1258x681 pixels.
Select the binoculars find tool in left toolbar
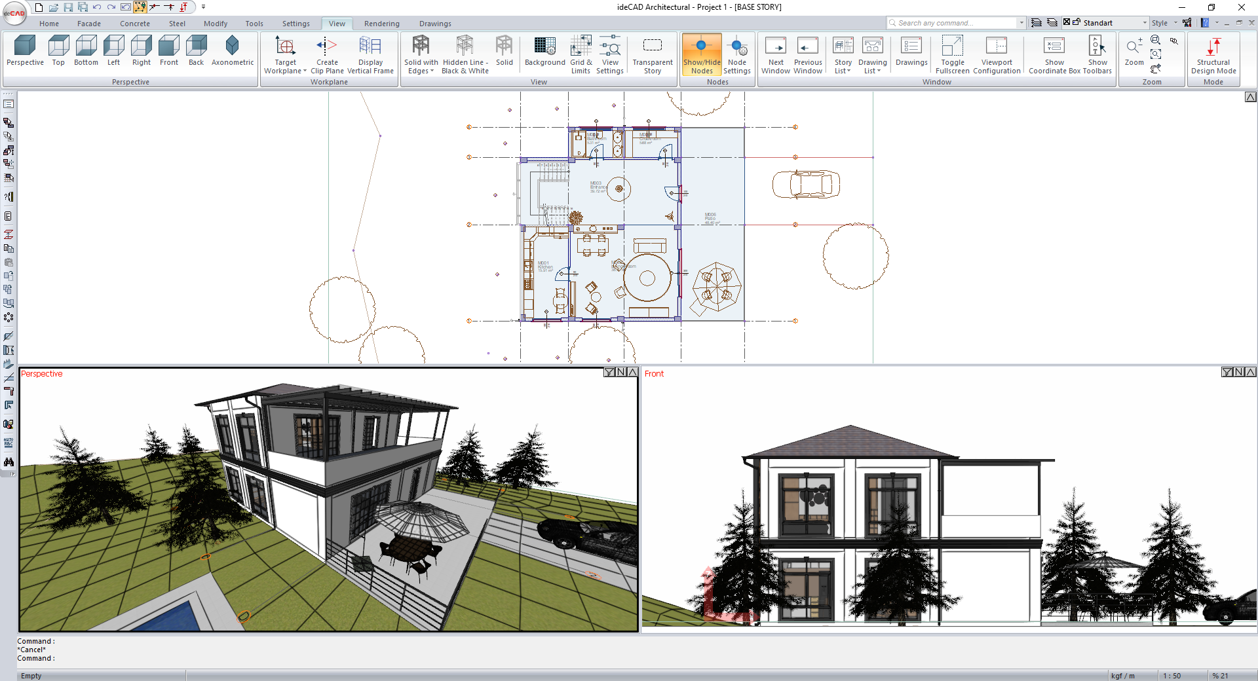point(9,462)
